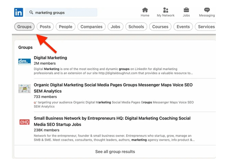Viewport: 240px width, 167px height.
Task: Select the Courses filter pill
Action: pos(160,27)
